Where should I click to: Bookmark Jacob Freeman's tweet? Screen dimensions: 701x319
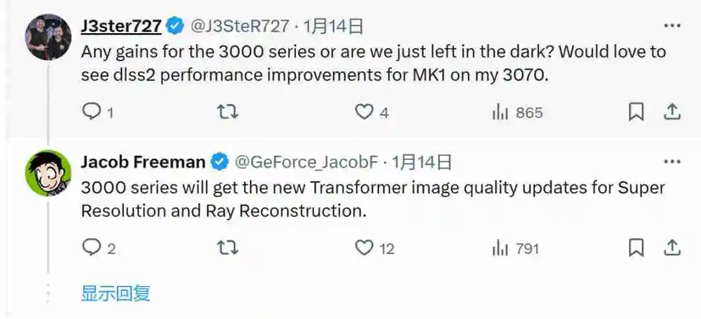[x=635, y=248]
